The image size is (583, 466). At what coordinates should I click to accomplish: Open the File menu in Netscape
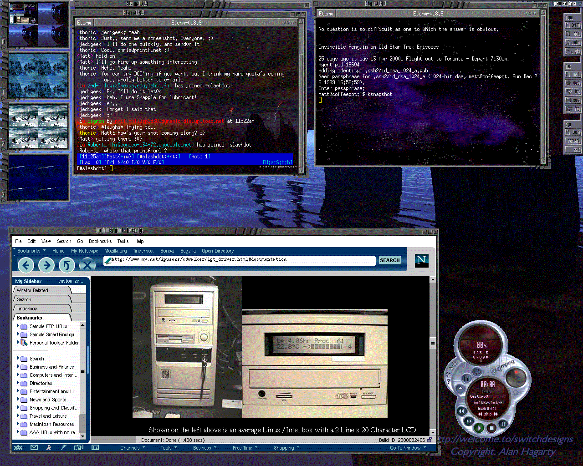(x=18, y=241)
